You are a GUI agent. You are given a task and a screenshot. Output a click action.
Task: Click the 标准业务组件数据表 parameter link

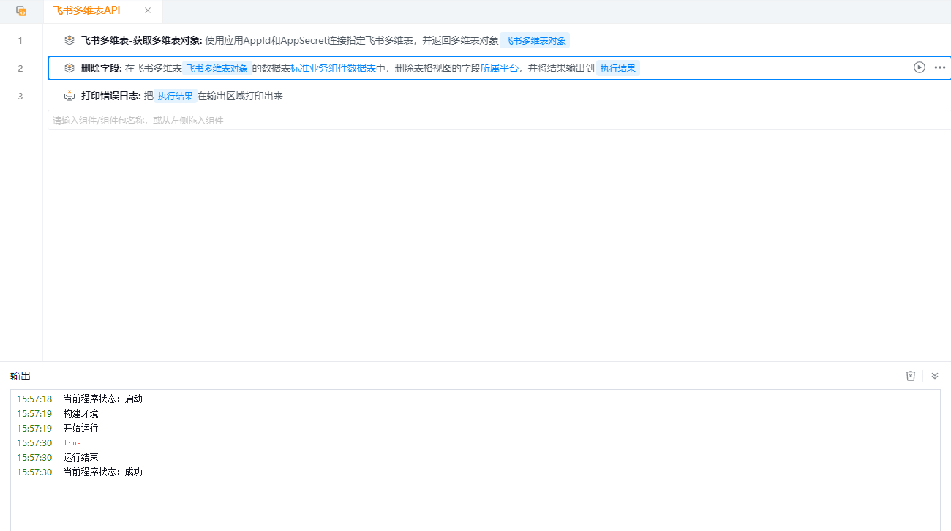coord(333,68)
